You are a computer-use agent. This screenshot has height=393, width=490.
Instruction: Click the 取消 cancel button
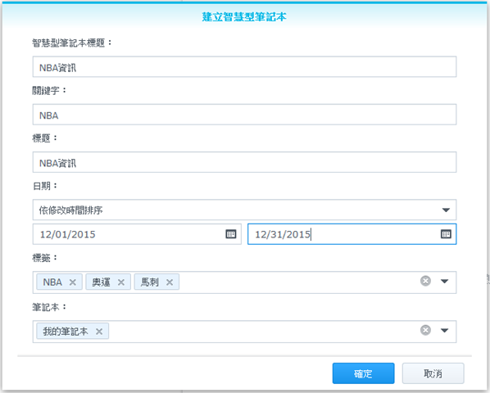(433, 373)
